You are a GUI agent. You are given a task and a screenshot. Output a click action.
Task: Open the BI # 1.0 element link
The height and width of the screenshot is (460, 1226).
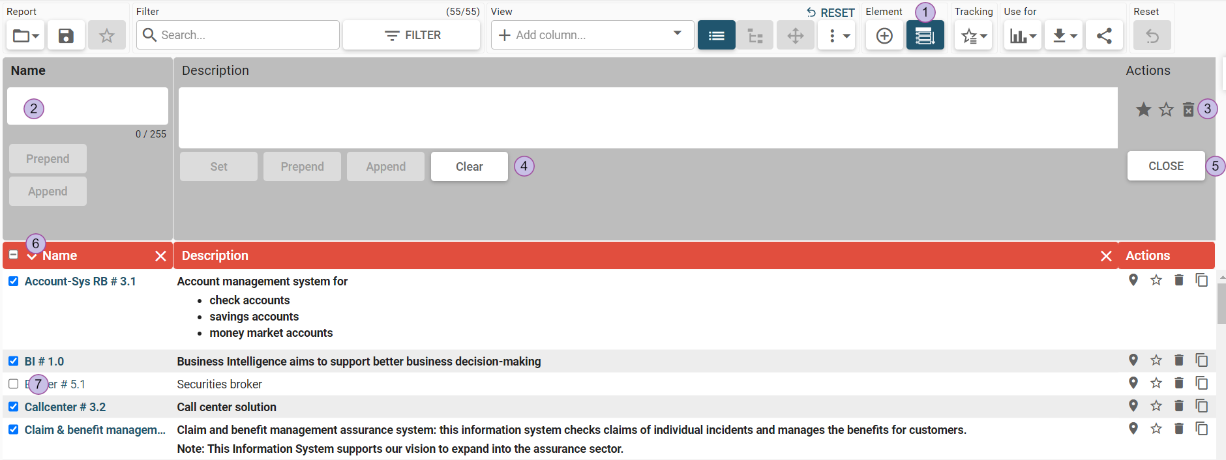click(x=44, y=362)
